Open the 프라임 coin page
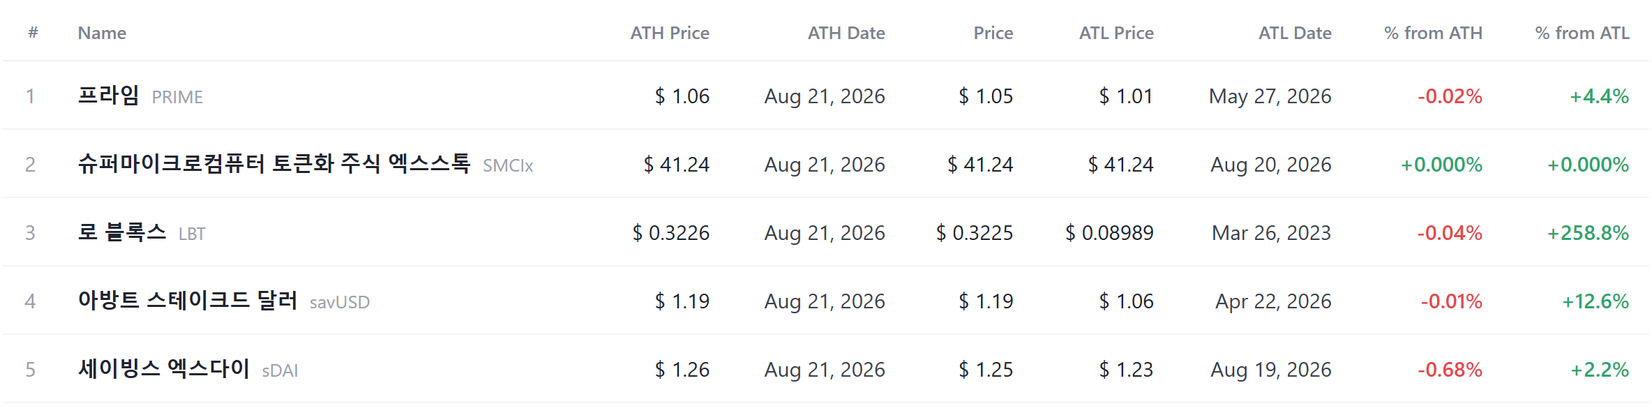1652x406 pixels. 108,95
